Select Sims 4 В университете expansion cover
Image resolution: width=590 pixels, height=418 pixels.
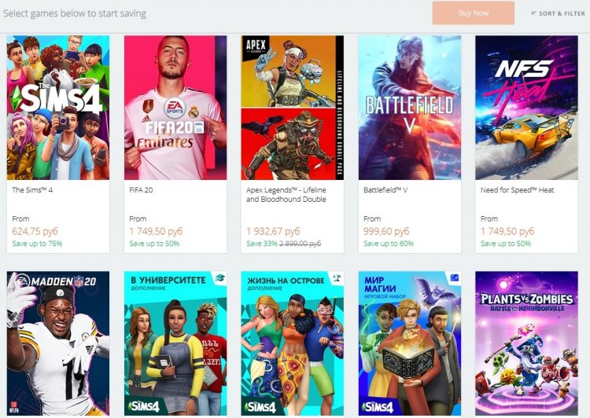point(175,343)
